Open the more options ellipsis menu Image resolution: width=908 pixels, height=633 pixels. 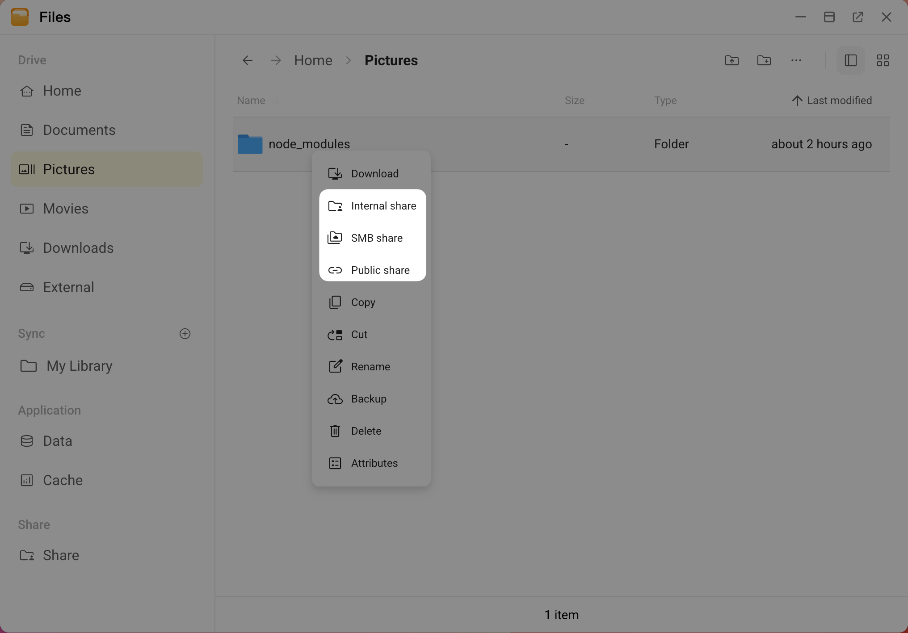(796, 60)
